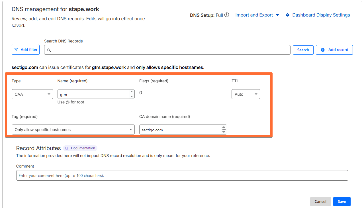Click the plus icon on Add record
This screenshot has height=208, width=364.
tap(323, 50)
